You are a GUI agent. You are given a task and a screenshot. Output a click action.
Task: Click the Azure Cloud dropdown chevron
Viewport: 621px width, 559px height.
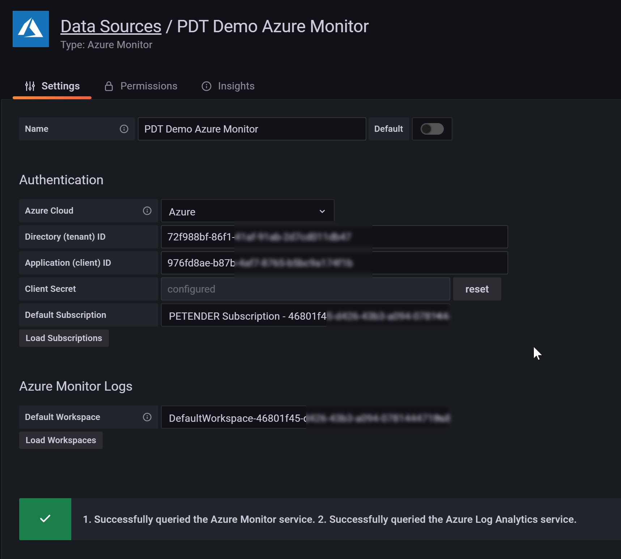322,211
